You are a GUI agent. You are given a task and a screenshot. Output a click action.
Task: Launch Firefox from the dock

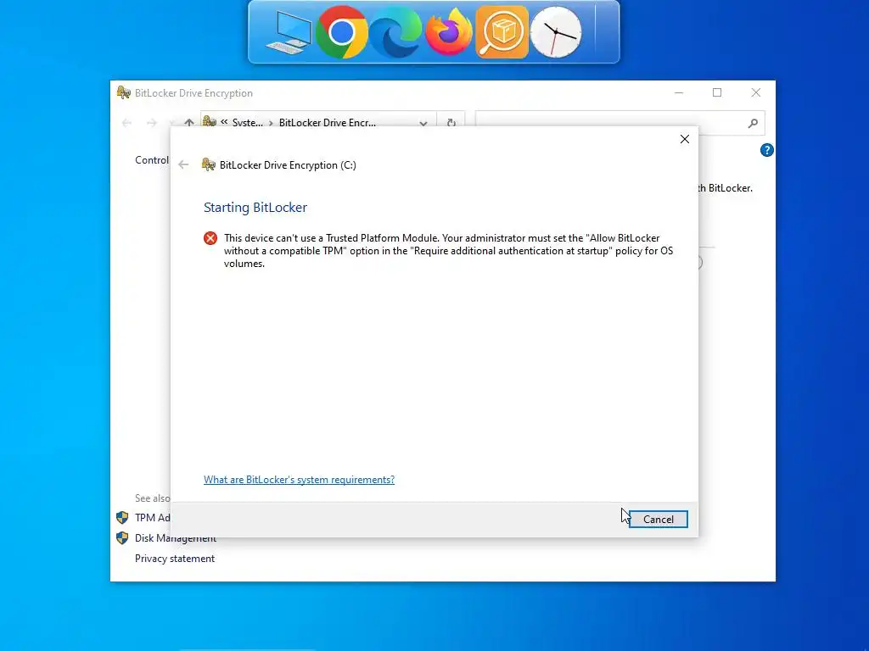point(448,32)
